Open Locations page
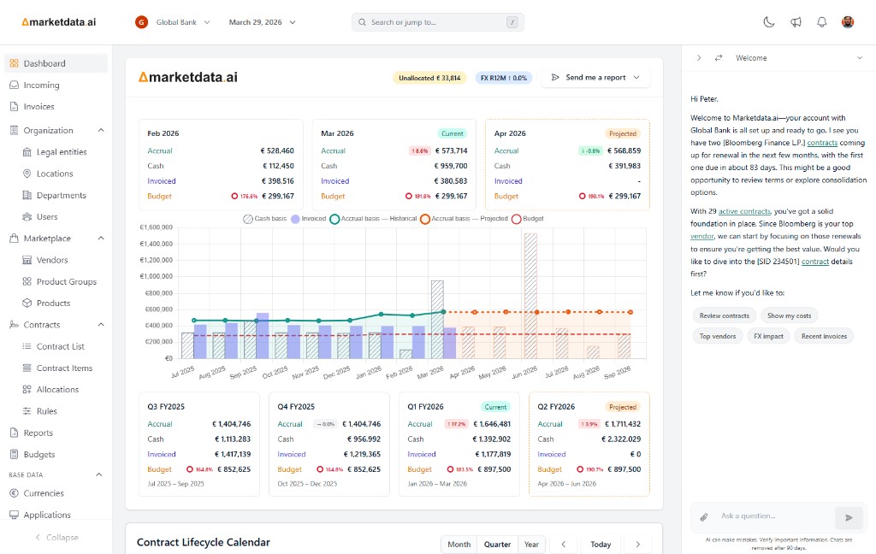This screenshot has width=876, height=554. click(x=55, y=174)
